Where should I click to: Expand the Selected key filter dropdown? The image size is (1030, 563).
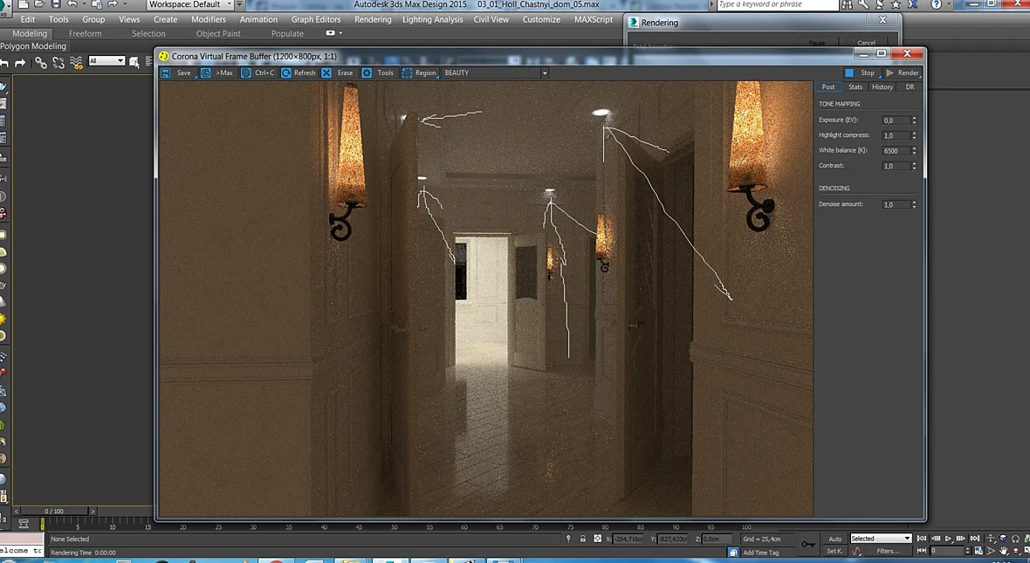[x=881, y=539]
